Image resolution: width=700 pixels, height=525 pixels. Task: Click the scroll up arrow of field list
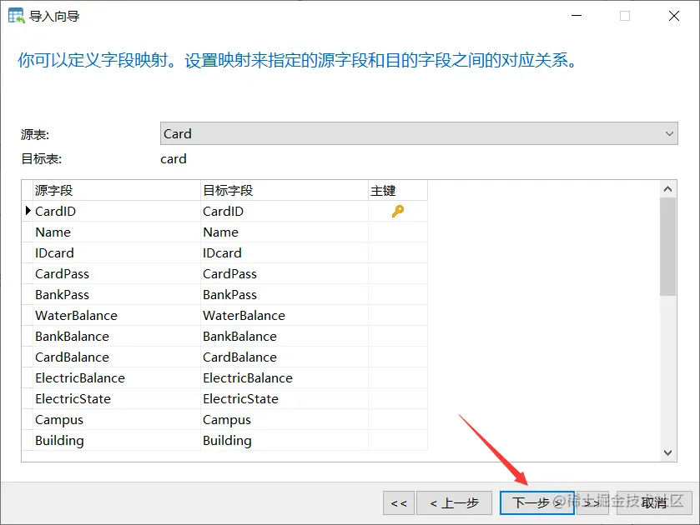(x=667, y=189)
